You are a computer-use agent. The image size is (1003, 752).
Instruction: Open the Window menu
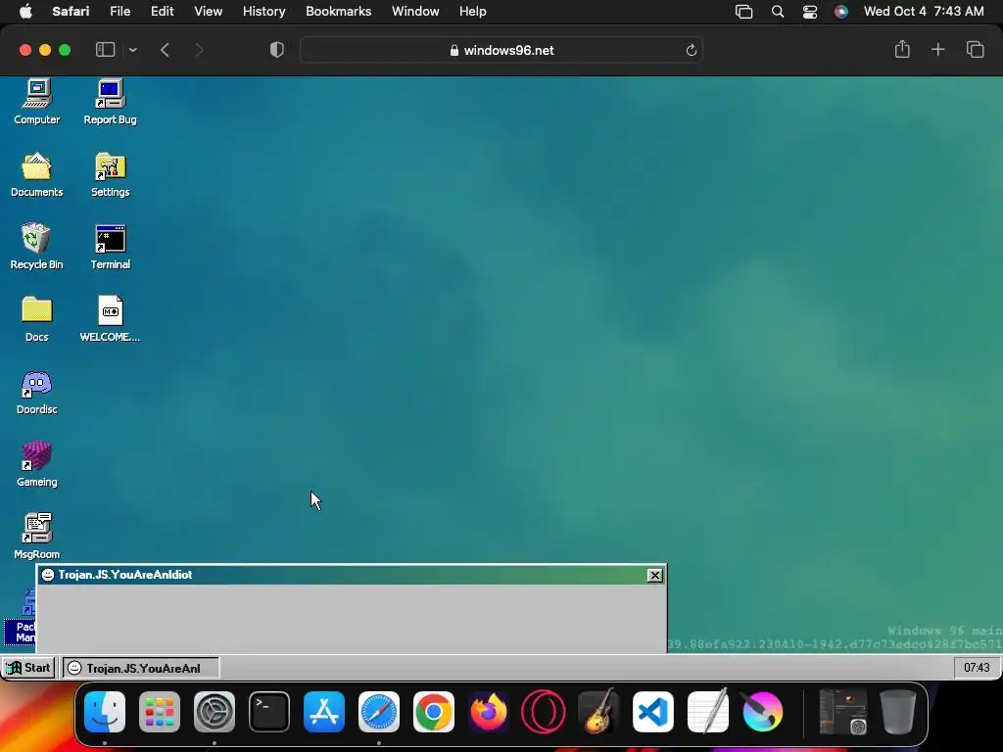click(x=415, y=11)
